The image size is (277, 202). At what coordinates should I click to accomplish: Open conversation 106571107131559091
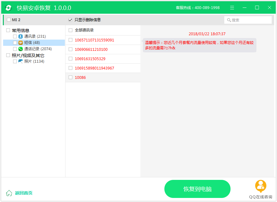pos(103,40)
